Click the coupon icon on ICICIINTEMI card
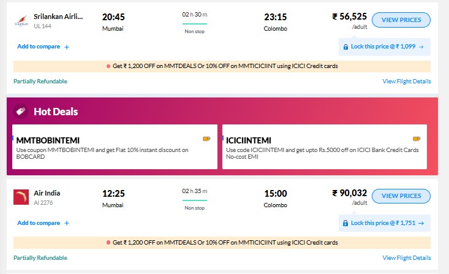Image resolution: width=449 pixels, height=274 pixels. [417, 139]
